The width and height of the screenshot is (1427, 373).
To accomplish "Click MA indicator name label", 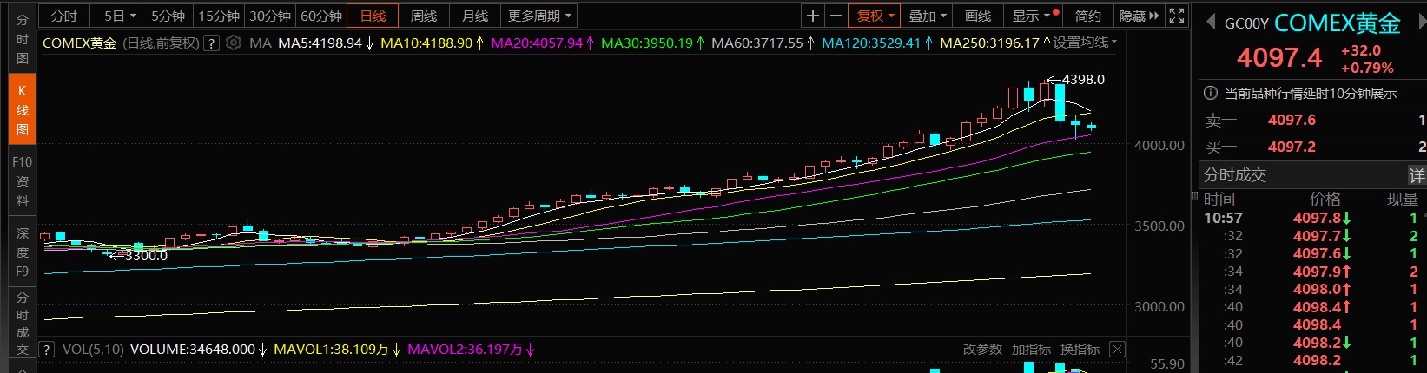I will (260, 43).
